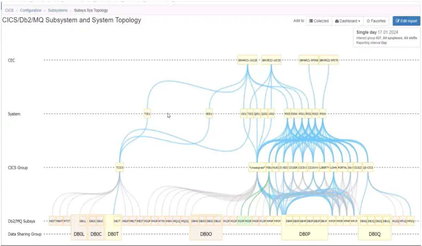
Task: Select the *Unassigned* CICS group node
Action: pyautogui.click(x=257, y=168)
